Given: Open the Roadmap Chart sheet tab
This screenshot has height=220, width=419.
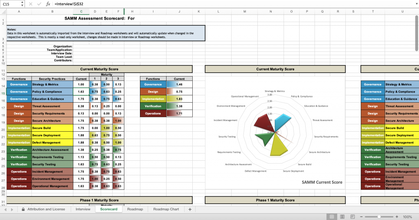Looking at the screenshot, I should 166,209.
